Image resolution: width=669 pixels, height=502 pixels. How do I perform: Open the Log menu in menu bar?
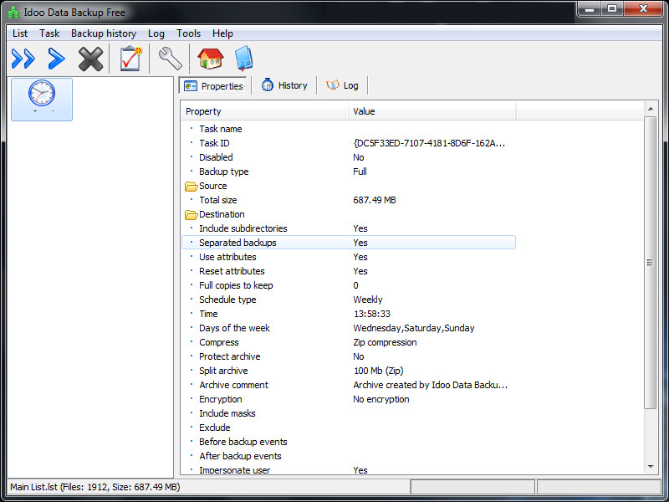pos(156,33)
